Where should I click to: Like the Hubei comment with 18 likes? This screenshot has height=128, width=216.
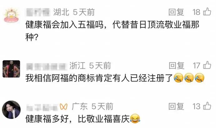pyautogui.click(x=207, y=11)
